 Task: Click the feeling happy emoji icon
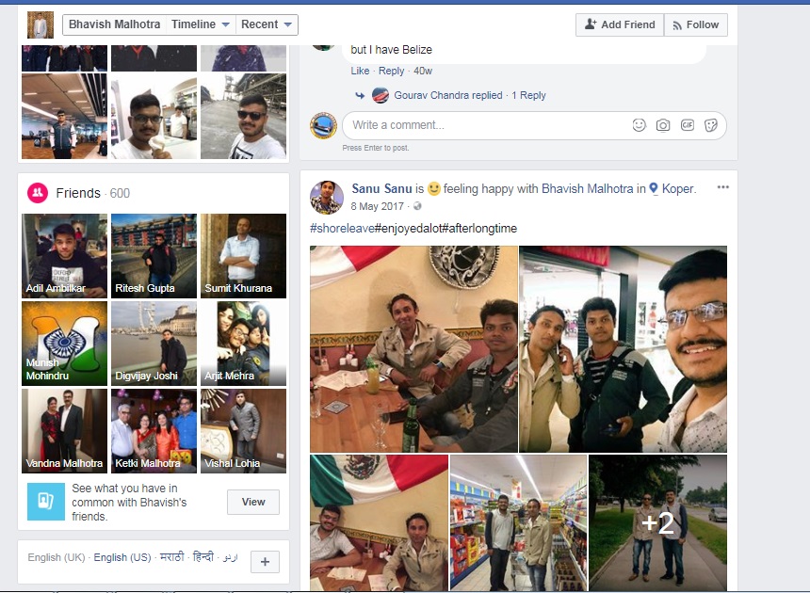[434, 189]
